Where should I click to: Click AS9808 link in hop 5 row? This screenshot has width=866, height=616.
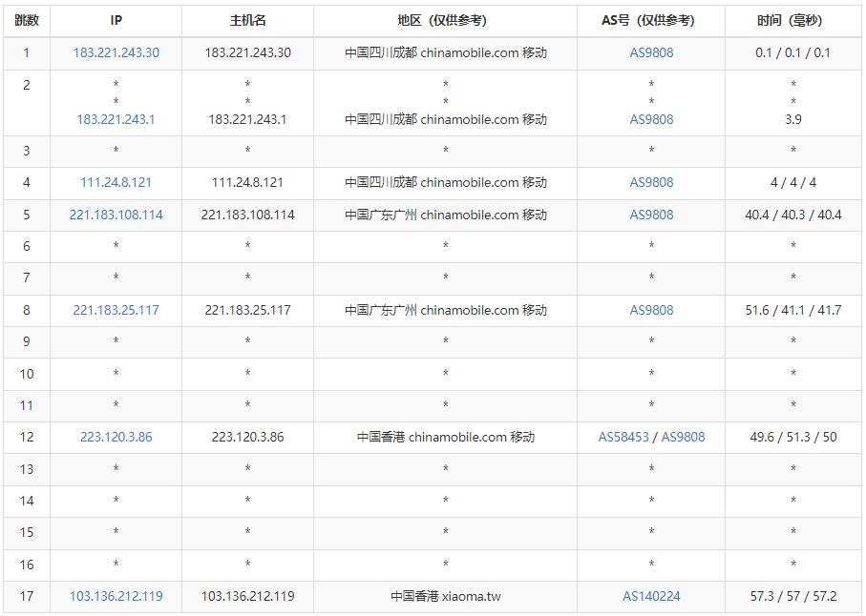click(651, 216)
